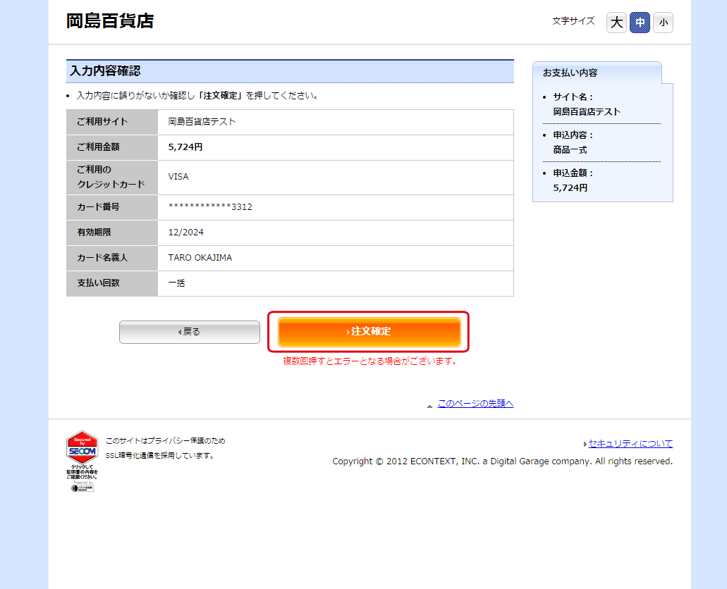Jump to top via このページの先頭へ link

[x=475, y=404]
